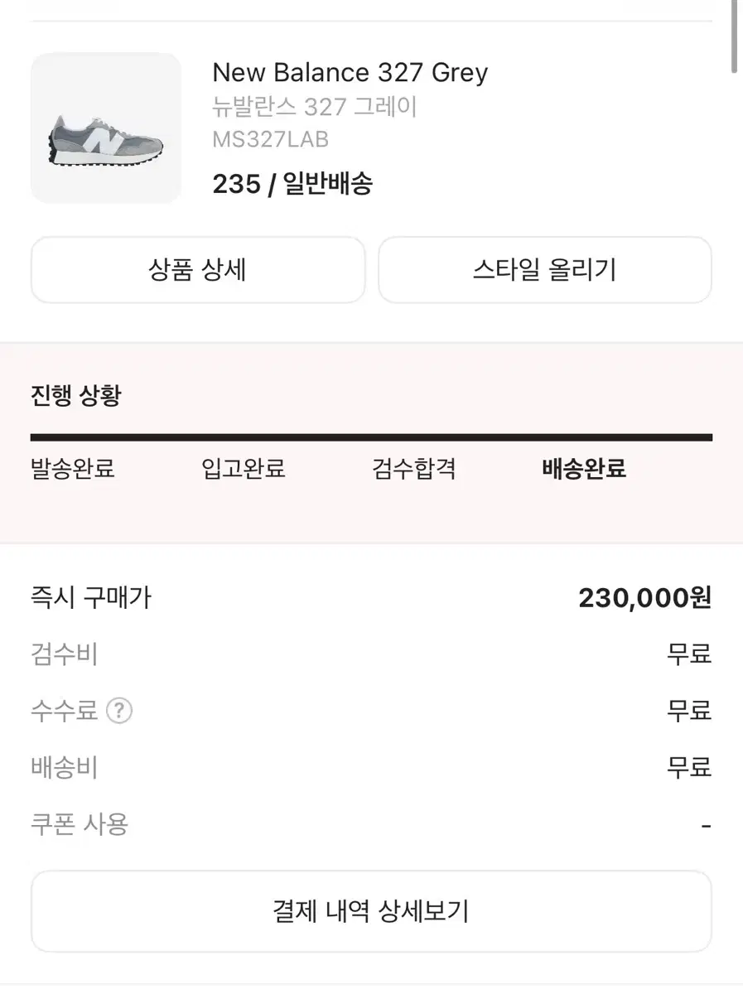
Task: Click the black order progress bar
Action: [x=371, y=437]
